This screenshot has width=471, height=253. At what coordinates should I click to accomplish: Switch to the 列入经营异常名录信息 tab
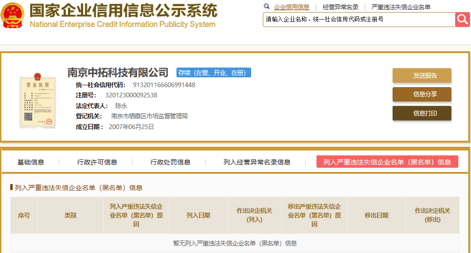(x=257, y=162)
